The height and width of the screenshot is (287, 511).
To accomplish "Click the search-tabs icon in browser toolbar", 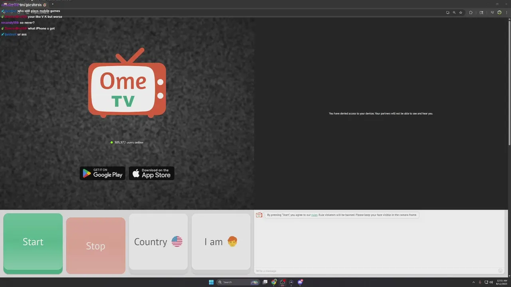I will point(481,12).
